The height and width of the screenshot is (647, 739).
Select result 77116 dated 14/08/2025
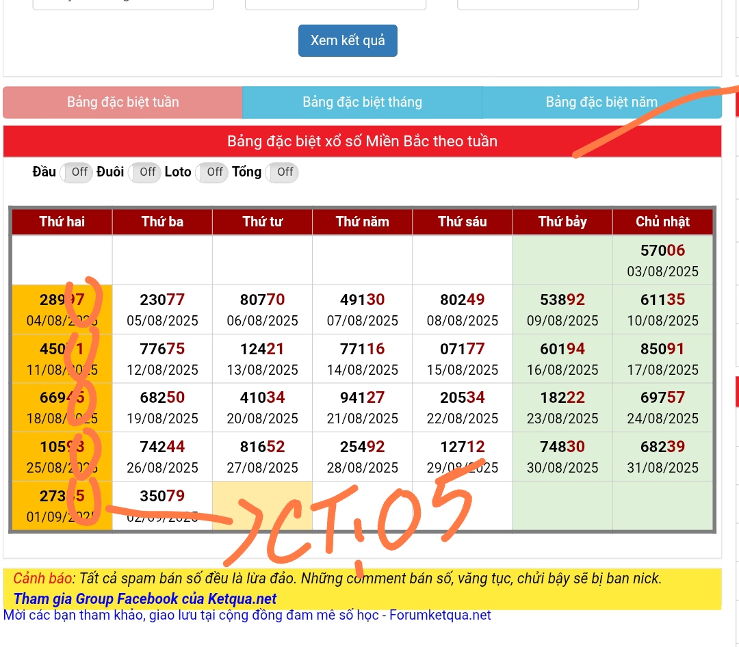(362, 358)
